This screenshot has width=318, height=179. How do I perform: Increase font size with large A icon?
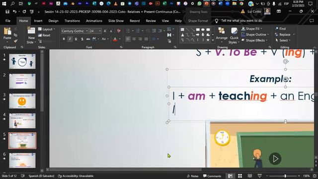[x=105, y=31]
